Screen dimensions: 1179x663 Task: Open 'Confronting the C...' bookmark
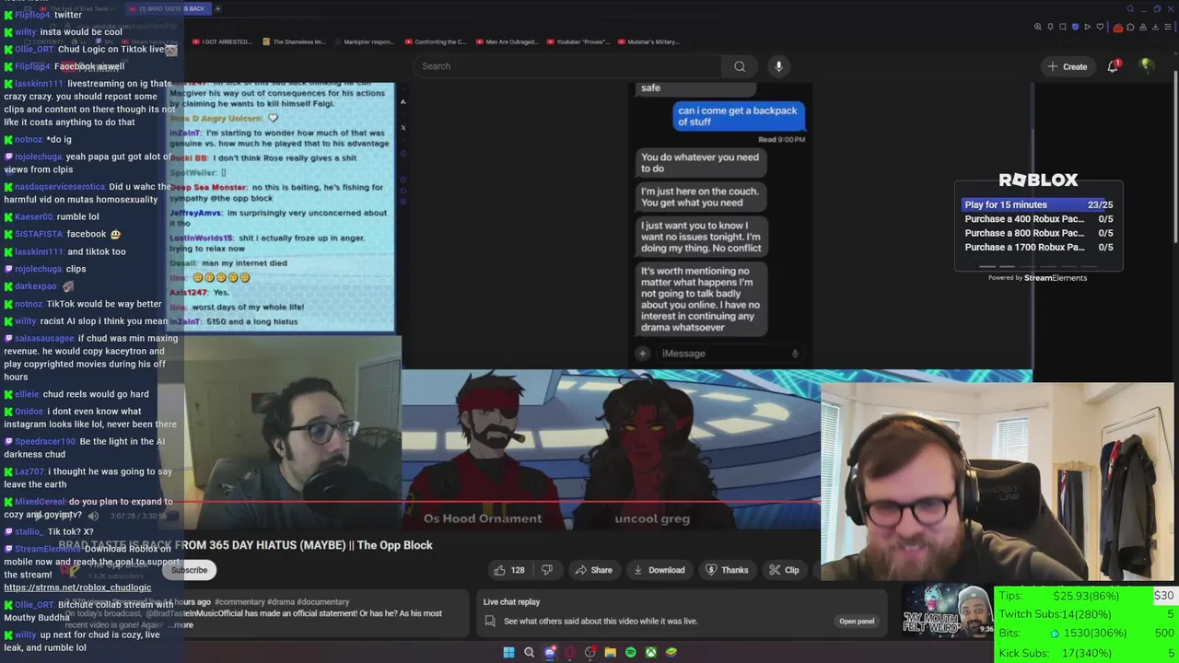[434, 41]
